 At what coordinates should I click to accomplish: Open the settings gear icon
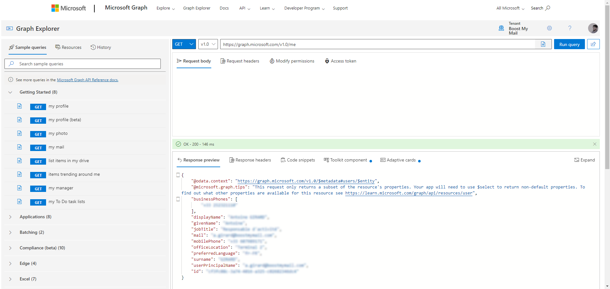[549, 28]
